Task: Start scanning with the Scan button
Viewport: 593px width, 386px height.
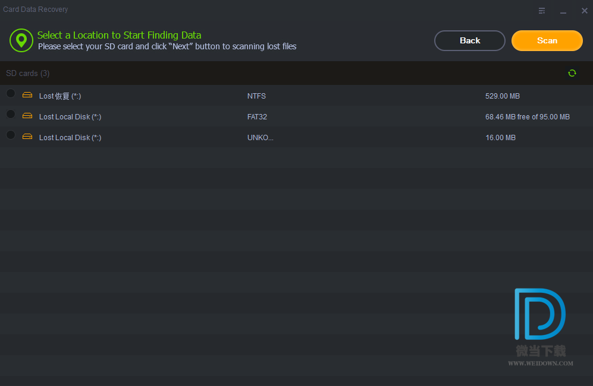Action: tap(547, 40)
